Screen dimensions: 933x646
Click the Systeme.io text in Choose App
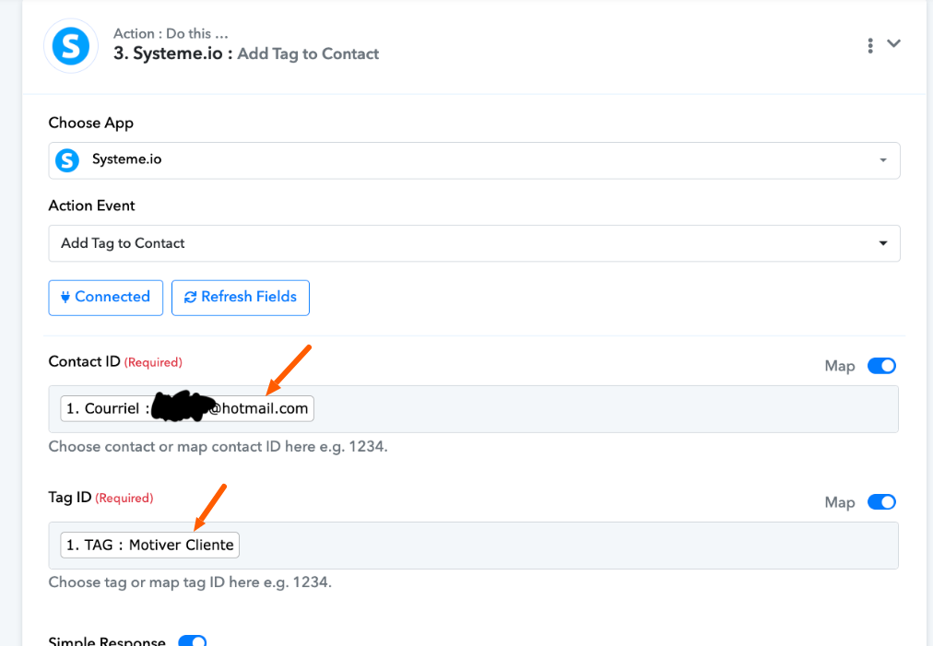click(126, 159)
